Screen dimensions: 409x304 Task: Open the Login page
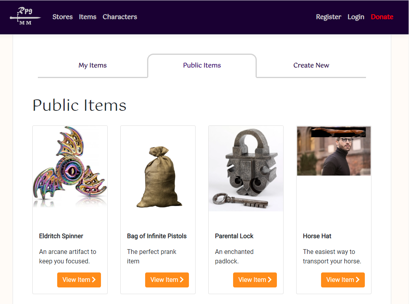(x=356, y=17)
